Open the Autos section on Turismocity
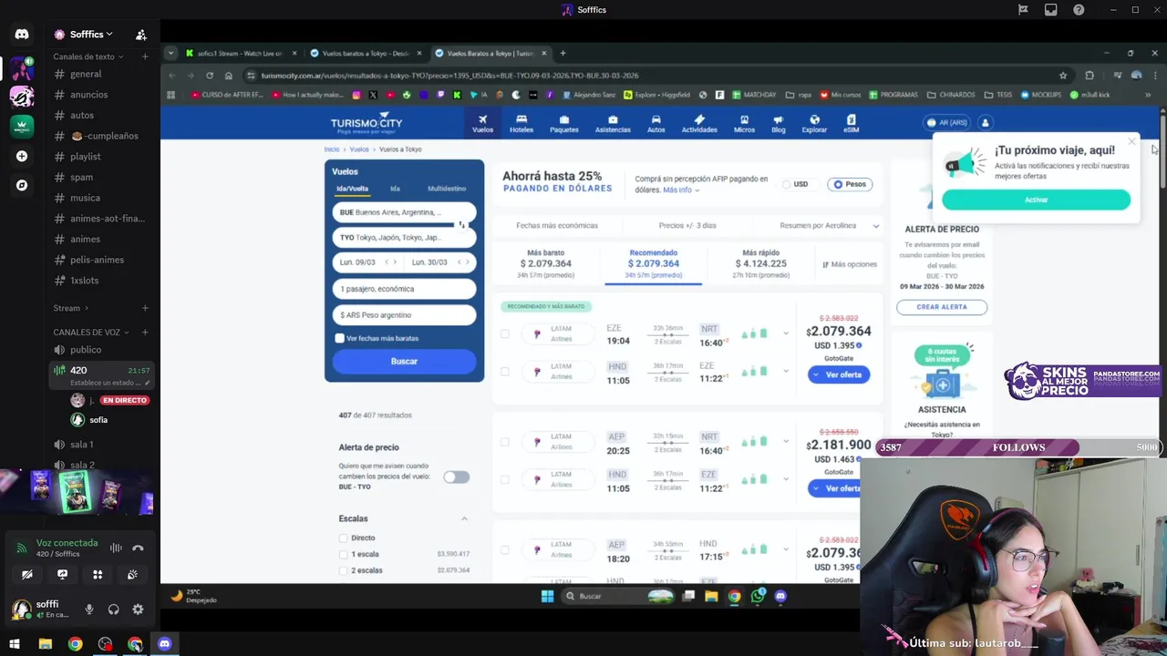 [656, 124]
